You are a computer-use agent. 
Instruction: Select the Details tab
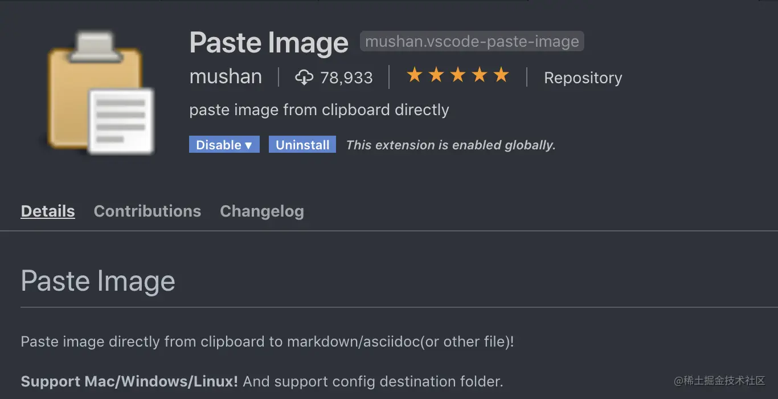point(48,211)
